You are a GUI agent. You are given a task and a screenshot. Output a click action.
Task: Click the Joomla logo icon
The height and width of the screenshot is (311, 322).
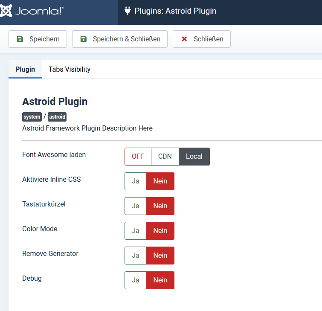(x=6, y=11)
